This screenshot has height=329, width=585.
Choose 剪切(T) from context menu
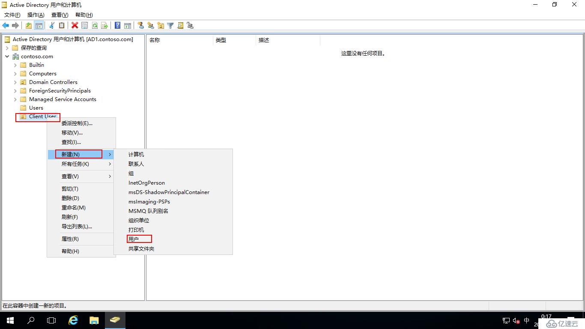tap(81, 189)
